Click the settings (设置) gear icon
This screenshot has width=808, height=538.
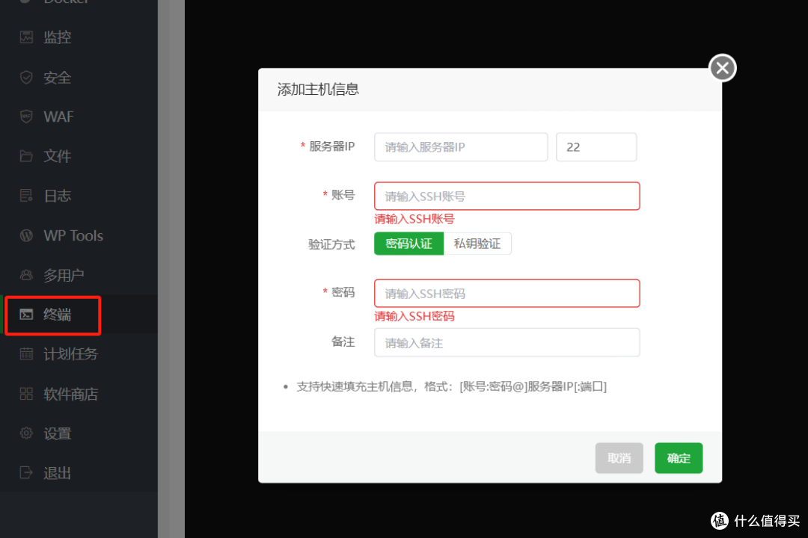click(x=26, y=433)
